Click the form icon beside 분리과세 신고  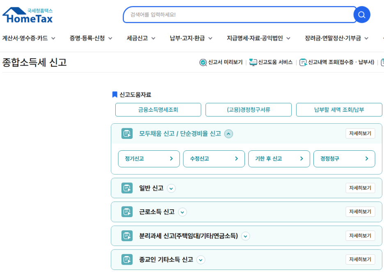(127, 236)
